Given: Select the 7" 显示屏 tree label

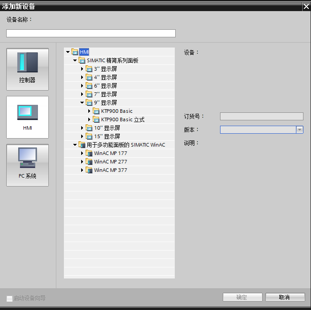Looking at the screenshot, I should pyautogui.click(x=105, y=94).
